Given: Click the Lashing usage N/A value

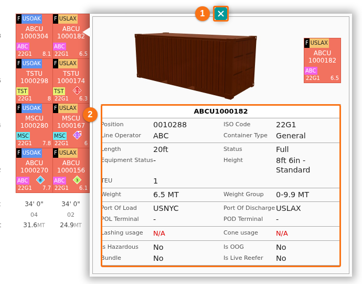Looking at the screenshot, I should pos(159,234).
